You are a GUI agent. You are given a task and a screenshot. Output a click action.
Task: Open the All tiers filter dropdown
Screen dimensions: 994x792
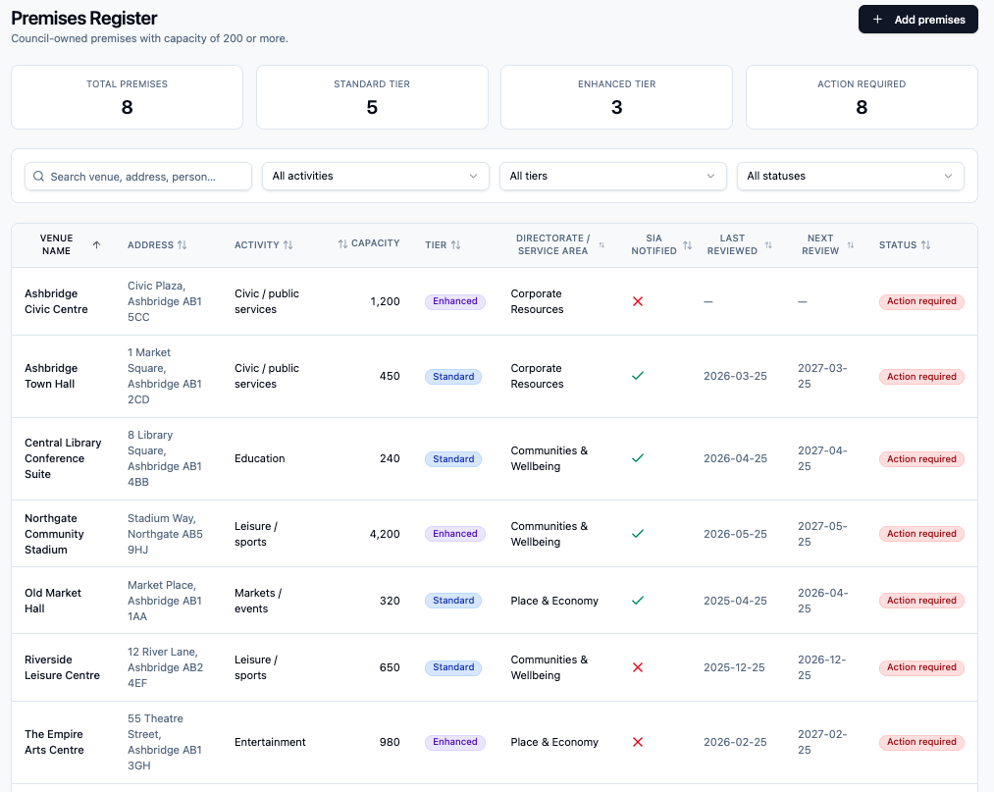[x=613, y=177]
